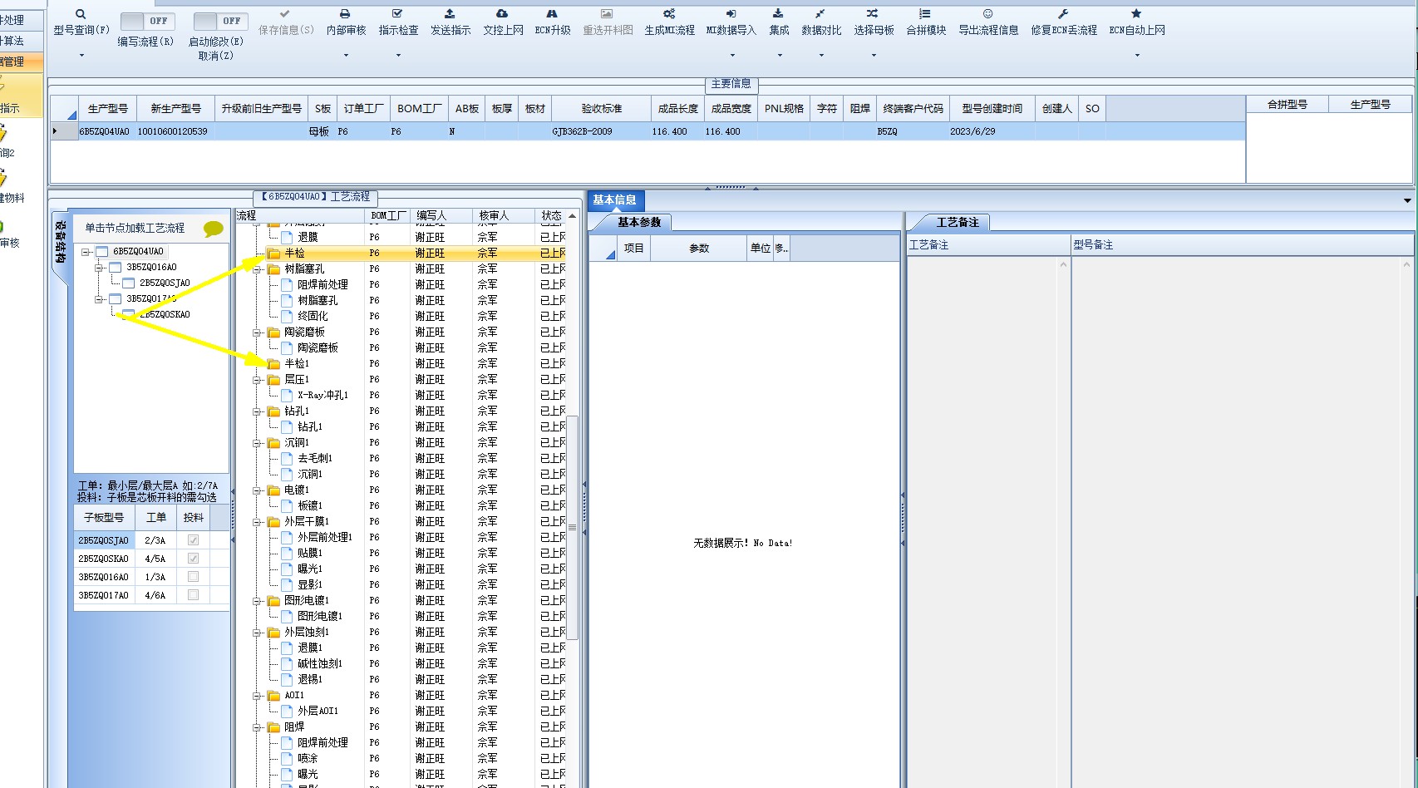Collapse the 3B5ZQ016A0 tree node

(x=99, y=268)
